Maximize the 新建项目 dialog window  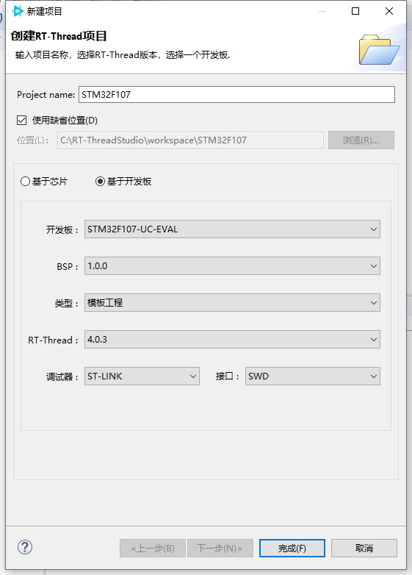point(355,11)
